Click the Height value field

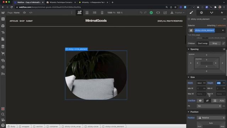pos(221,83)
